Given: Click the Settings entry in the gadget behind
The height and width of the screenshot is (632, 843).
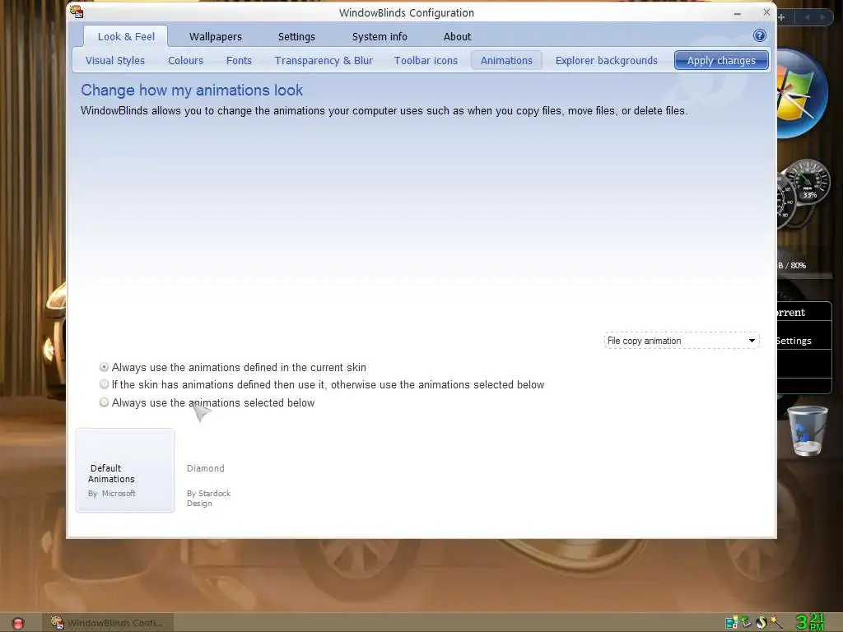Looking at the screenshot, I should pyautogui.click(x=794, y=341).
